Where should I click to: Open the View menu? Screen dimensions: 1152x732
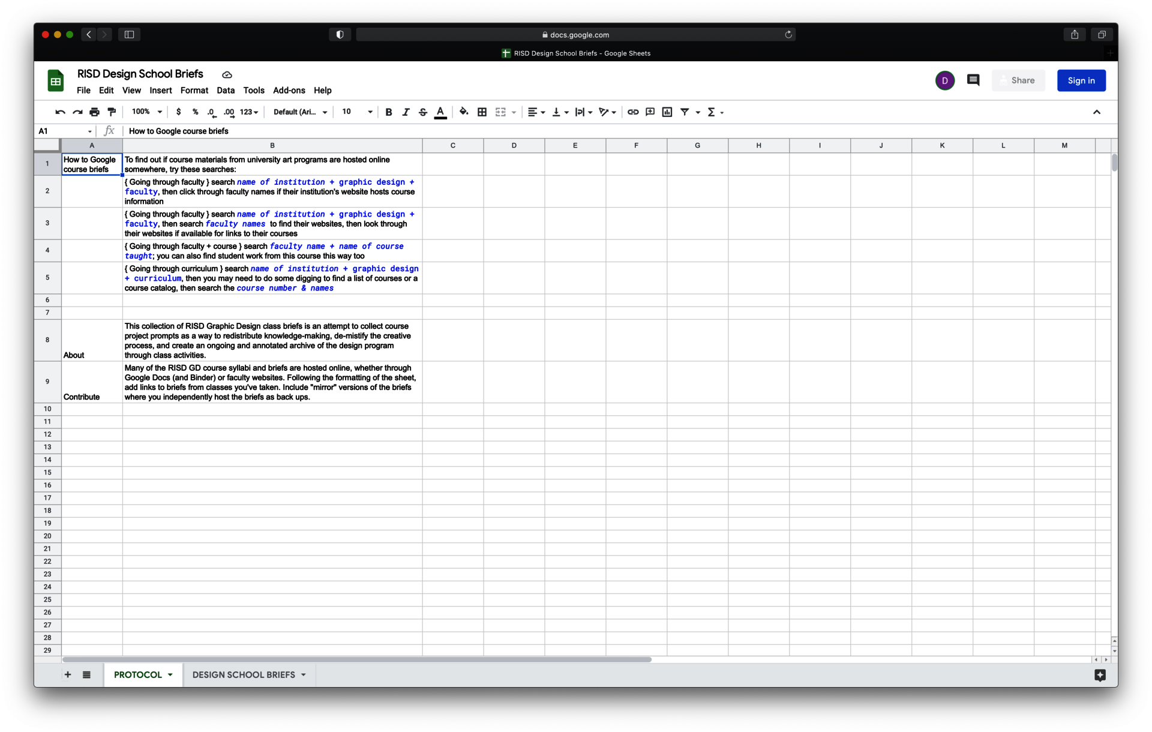[131, 91]
